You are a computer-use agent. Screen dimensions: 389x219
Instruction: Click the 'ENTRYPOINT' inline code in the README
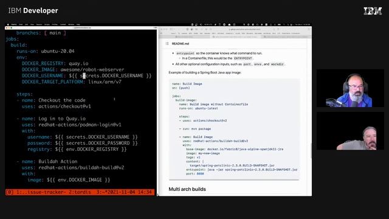[x=243, y=58]
